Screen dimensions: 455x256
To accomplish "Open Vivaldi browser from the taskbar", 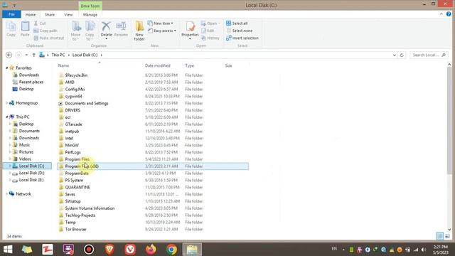I will coord(130,250).
